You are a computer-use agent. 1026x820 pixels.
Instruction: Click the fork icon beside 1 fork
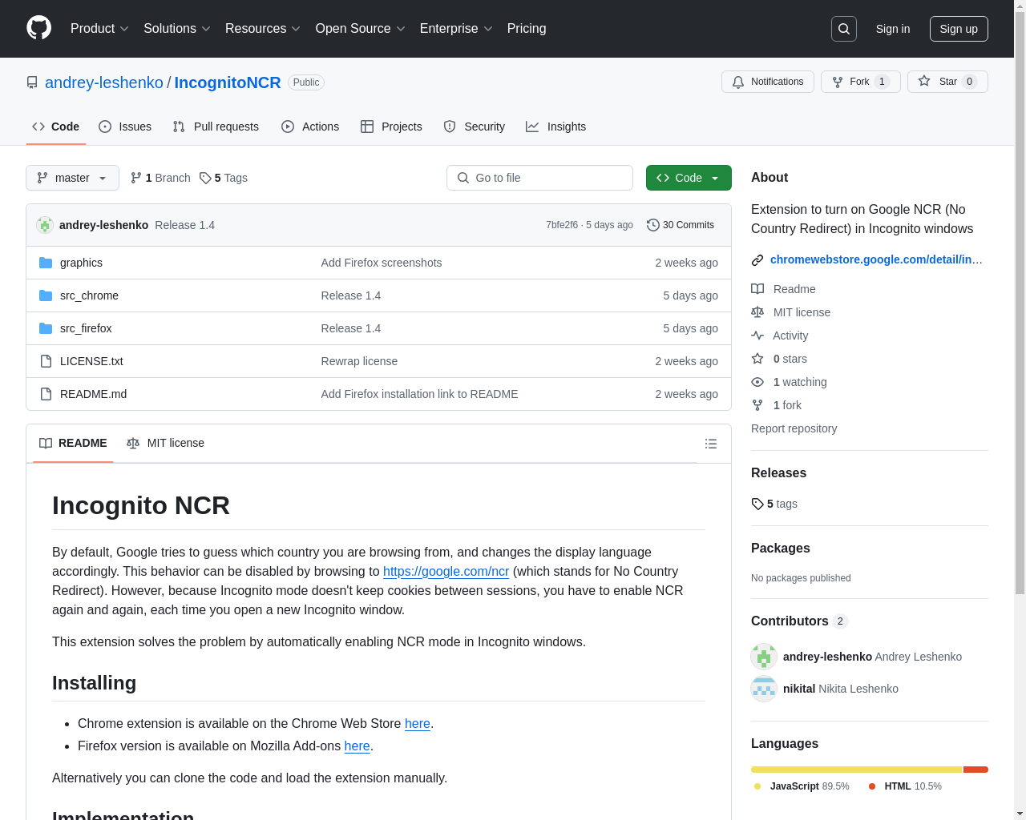757,405
